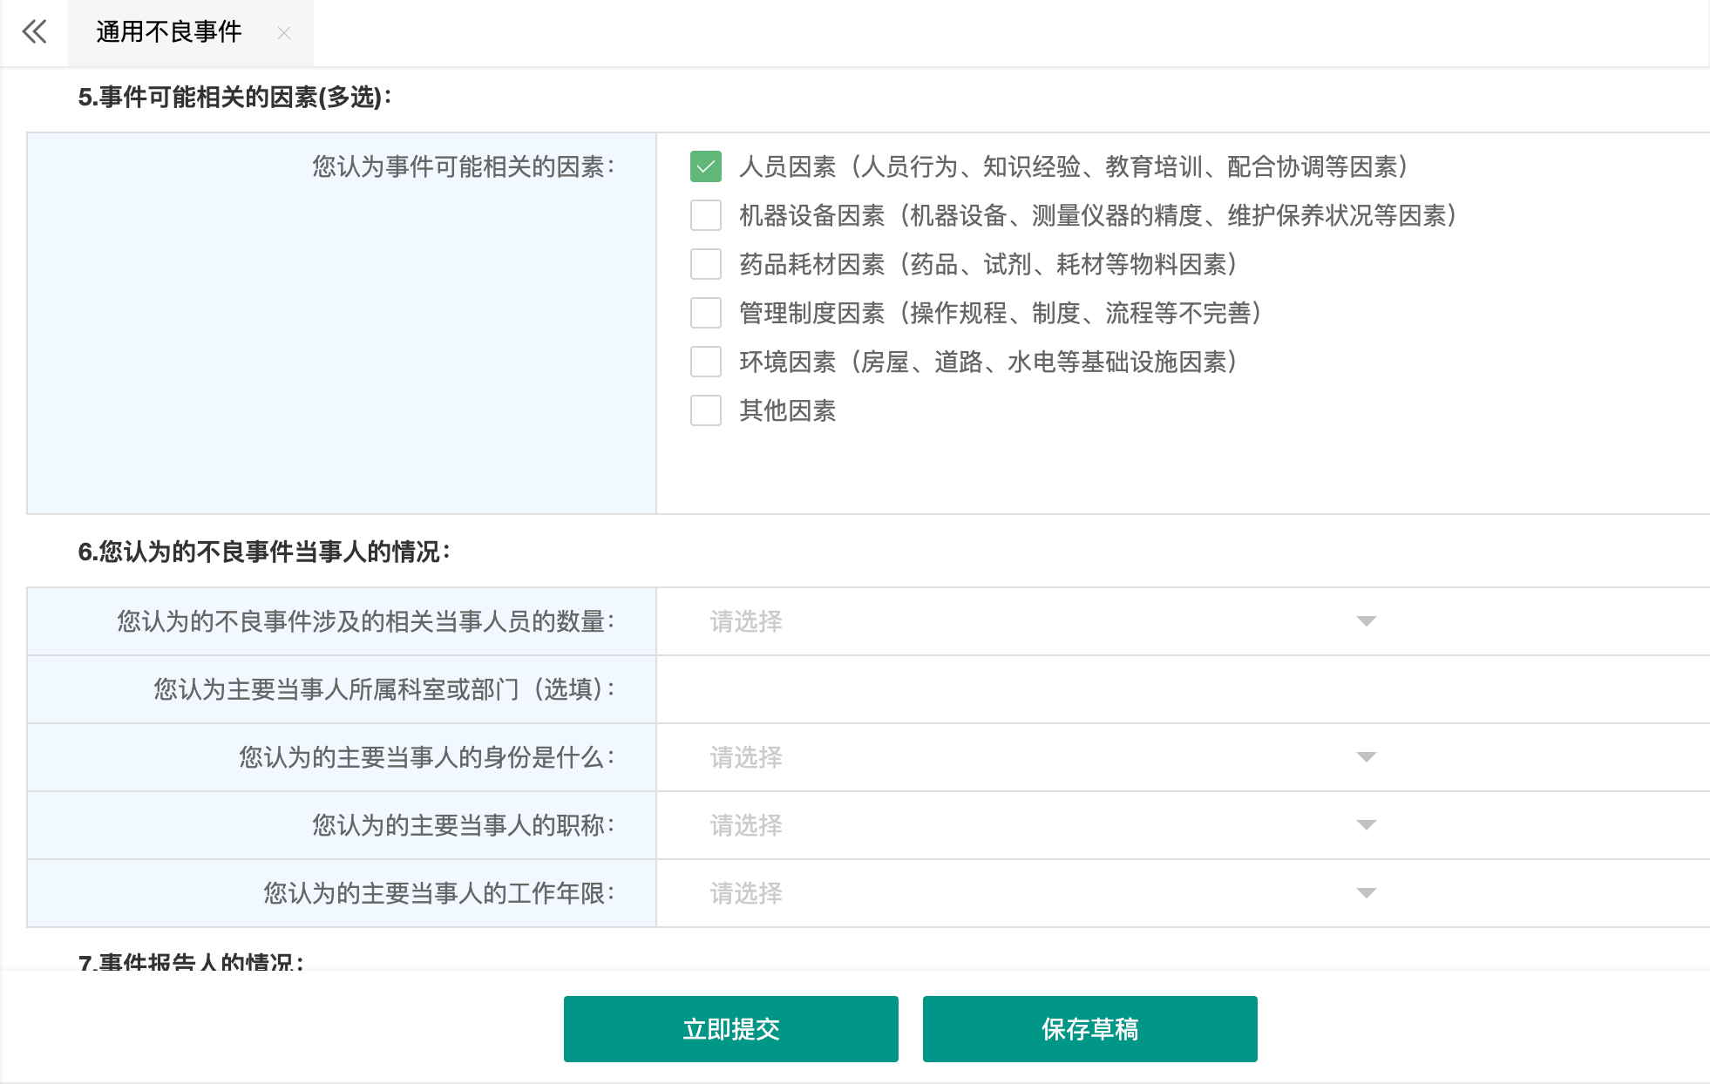Click 保存草稿 to save a draft
Viewport: 1710px width, 1084px height.
(1089, 1028)
